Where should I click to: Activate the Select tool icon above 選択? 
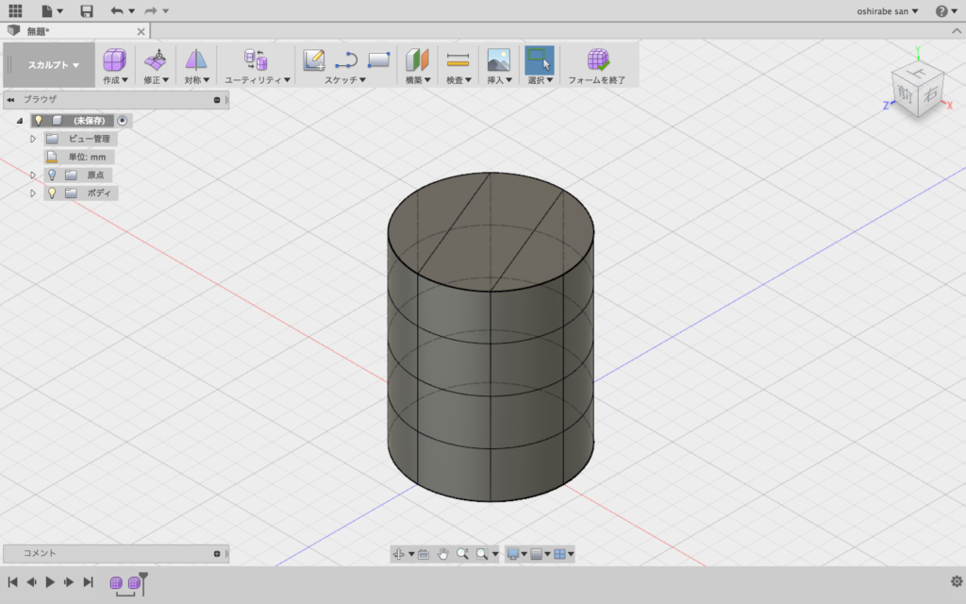(539, 59)
